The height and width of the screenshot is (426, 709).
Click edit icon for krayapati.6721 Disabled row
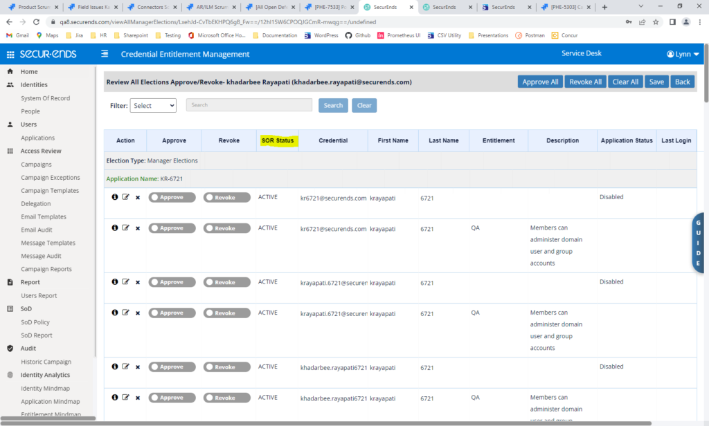(x=126, y=282)
